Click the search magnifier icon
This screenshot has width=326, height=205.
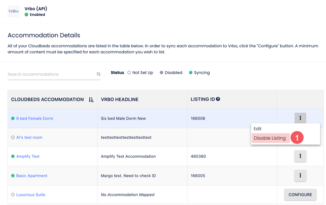coord(98,74)
